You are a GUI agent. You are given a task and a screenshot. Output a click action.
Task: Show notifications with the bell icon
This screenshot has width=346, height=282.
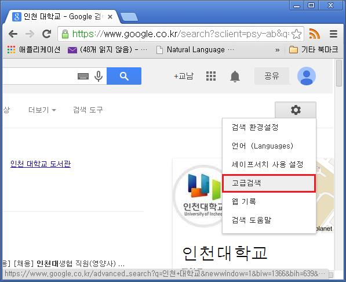pos(235,77)
